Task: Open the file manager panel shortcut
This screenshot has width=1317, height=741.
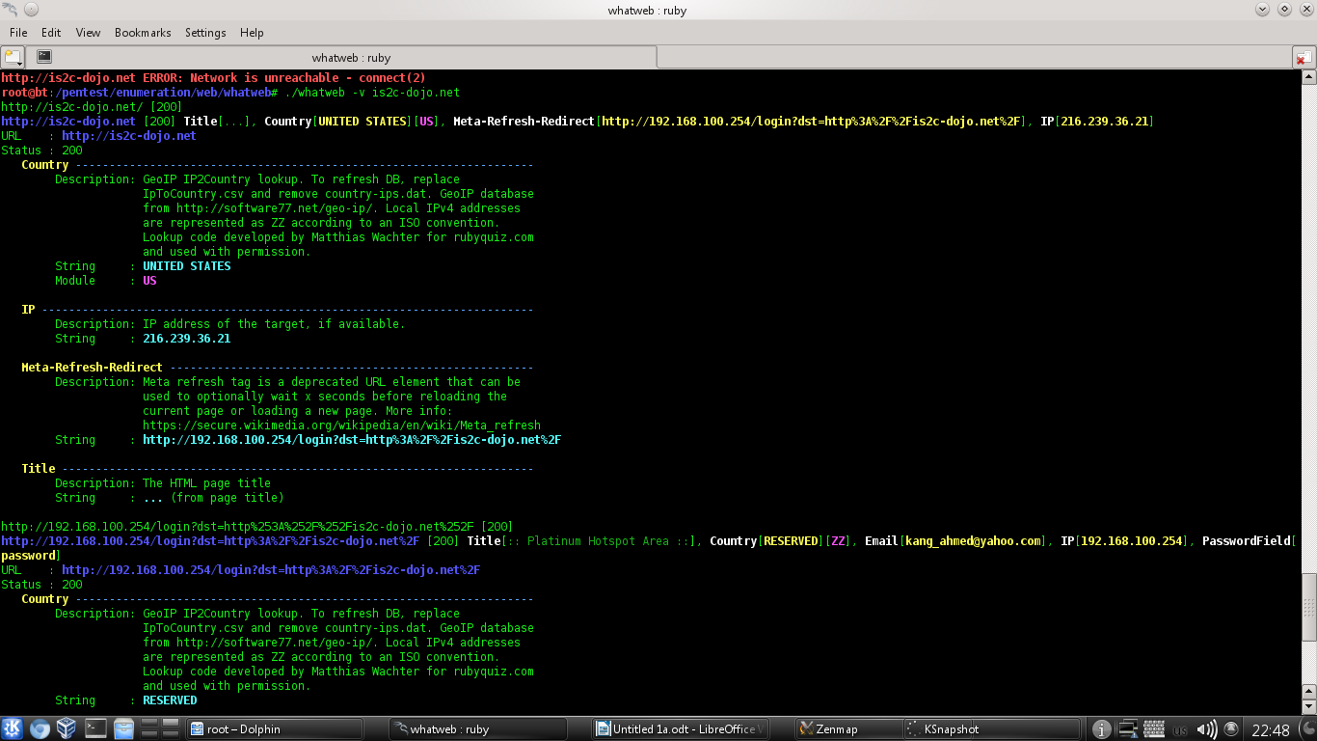Action: point(123,728)
